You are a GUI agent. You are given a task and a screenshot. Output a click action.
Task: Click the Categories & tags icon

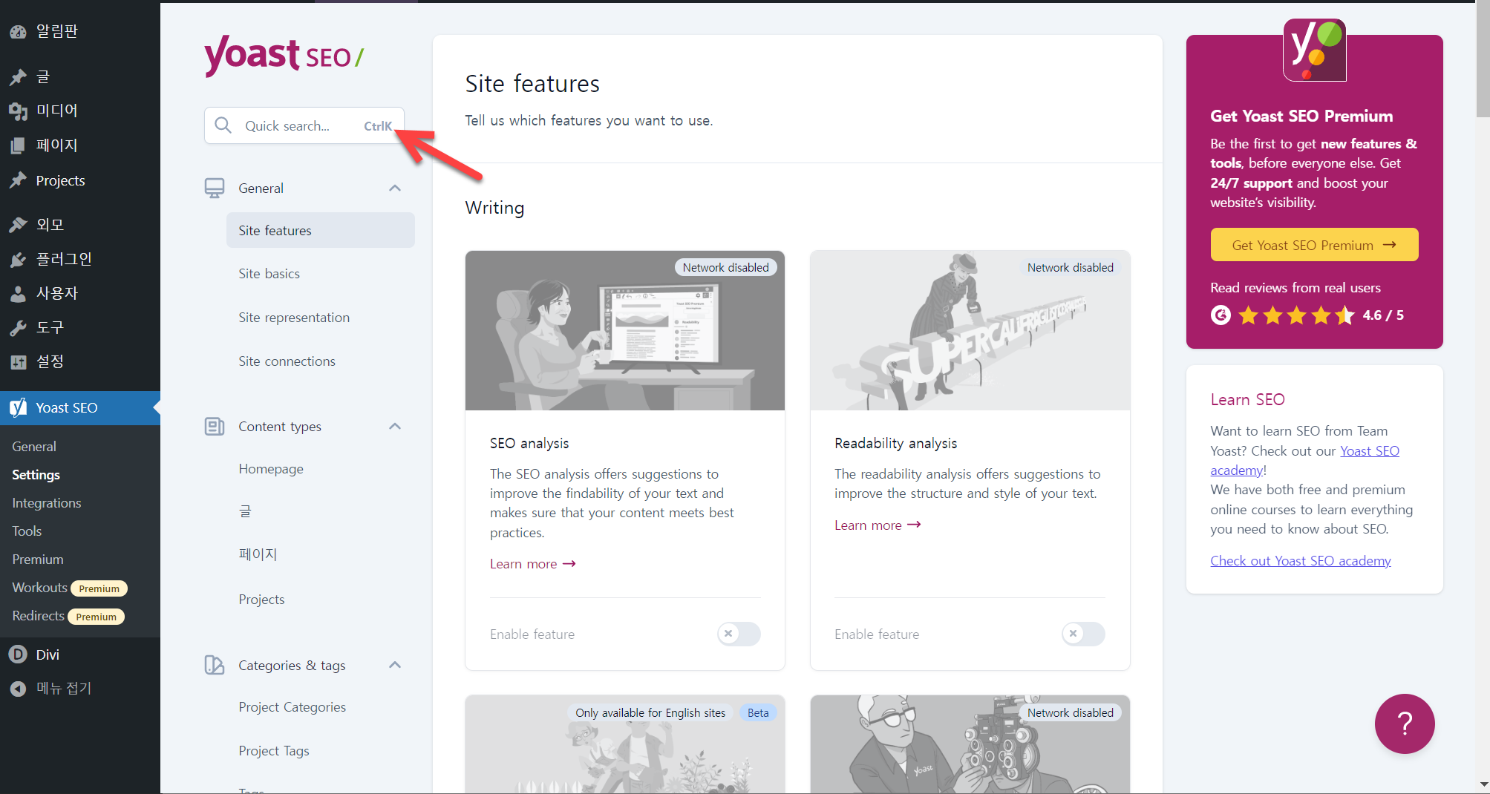coord(215,665)
